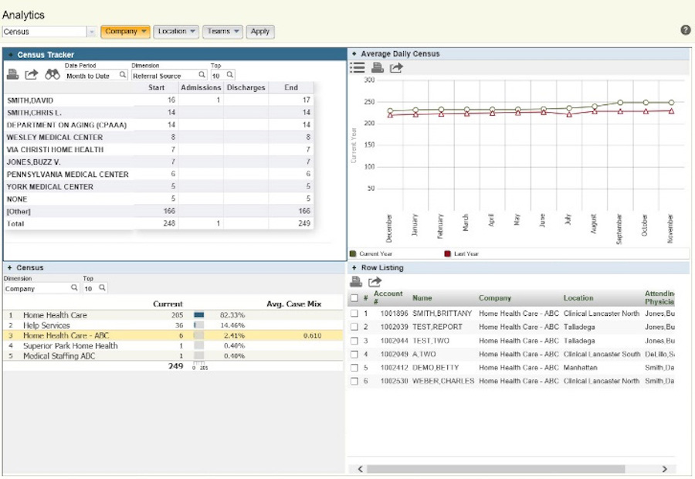695x479 pixels.
Task: Select the Home Health Care row in Census
Action: (55, 315)
